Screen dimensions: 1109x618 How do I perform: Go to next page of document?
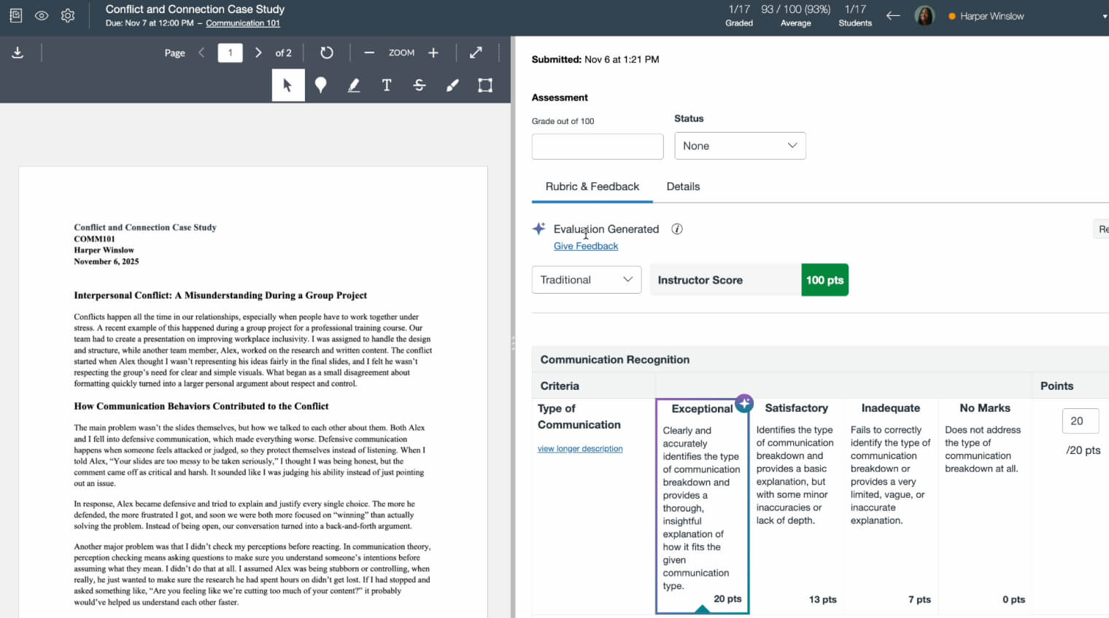point(258,52)
